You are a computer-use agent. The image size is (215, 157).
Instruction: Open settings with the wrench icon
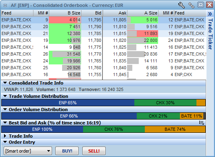[x=182, y=5]
